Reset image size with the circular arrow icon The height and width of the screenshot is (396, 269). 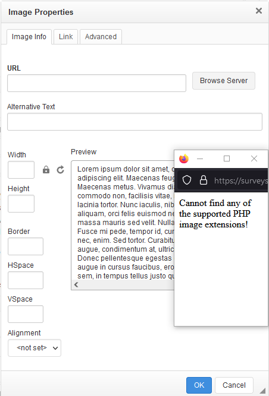tap(60, 170)
